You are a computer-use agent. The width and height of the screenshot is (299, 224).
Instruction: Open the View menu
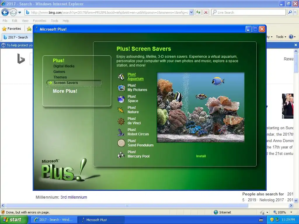point(25,21)
